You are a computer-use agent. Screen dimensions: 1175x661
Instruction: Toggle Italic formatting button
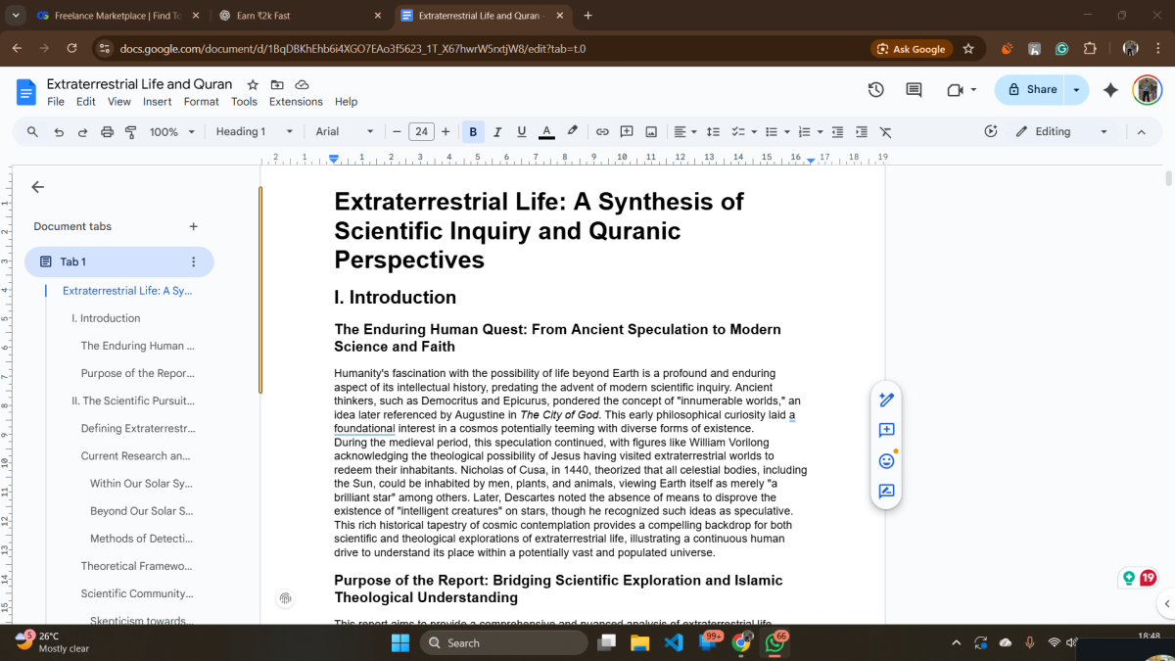pyautogui.click(x=497, y=132)
